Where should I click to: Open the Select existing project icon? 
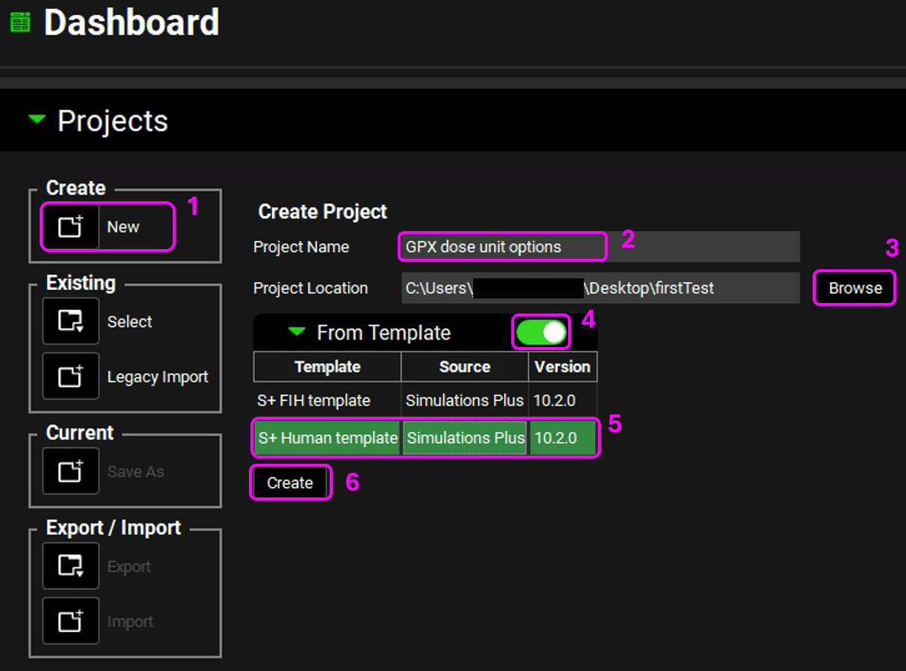[x=70, y=322]
